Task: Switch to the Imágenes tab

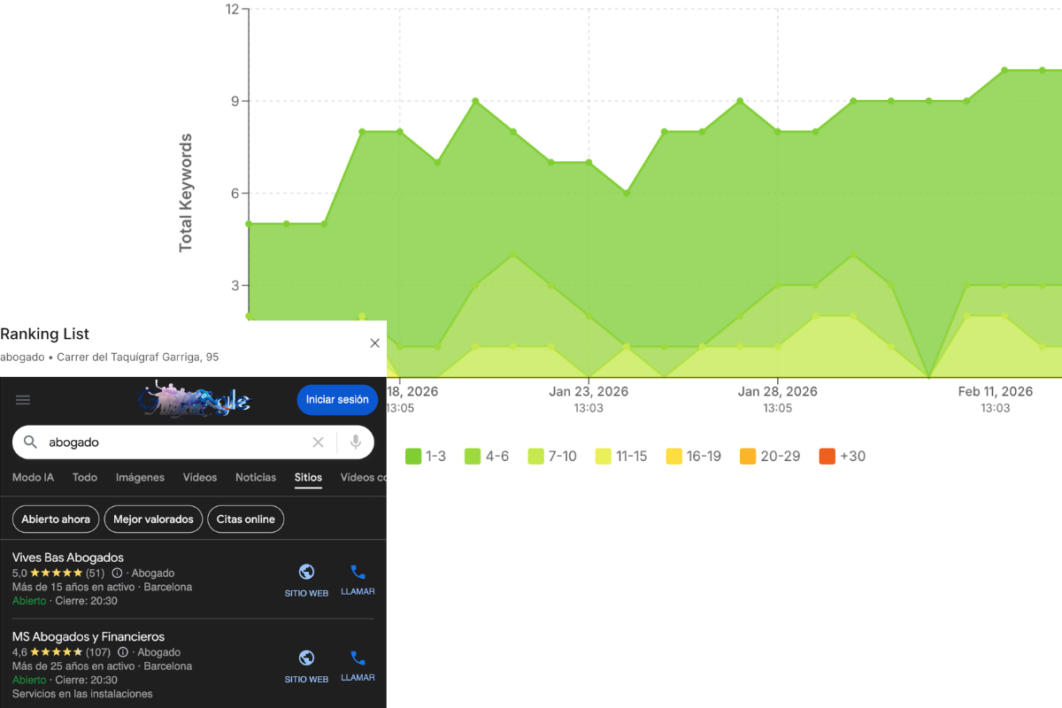Action: 140,477
